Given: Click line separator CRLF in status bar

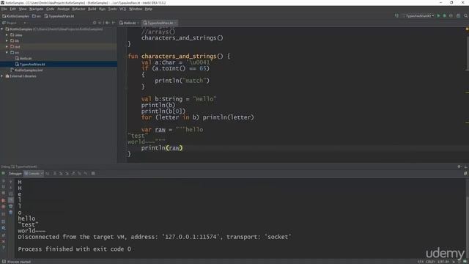Looking at the screenshot, I should pyautogui.click(x=430, y=262).
